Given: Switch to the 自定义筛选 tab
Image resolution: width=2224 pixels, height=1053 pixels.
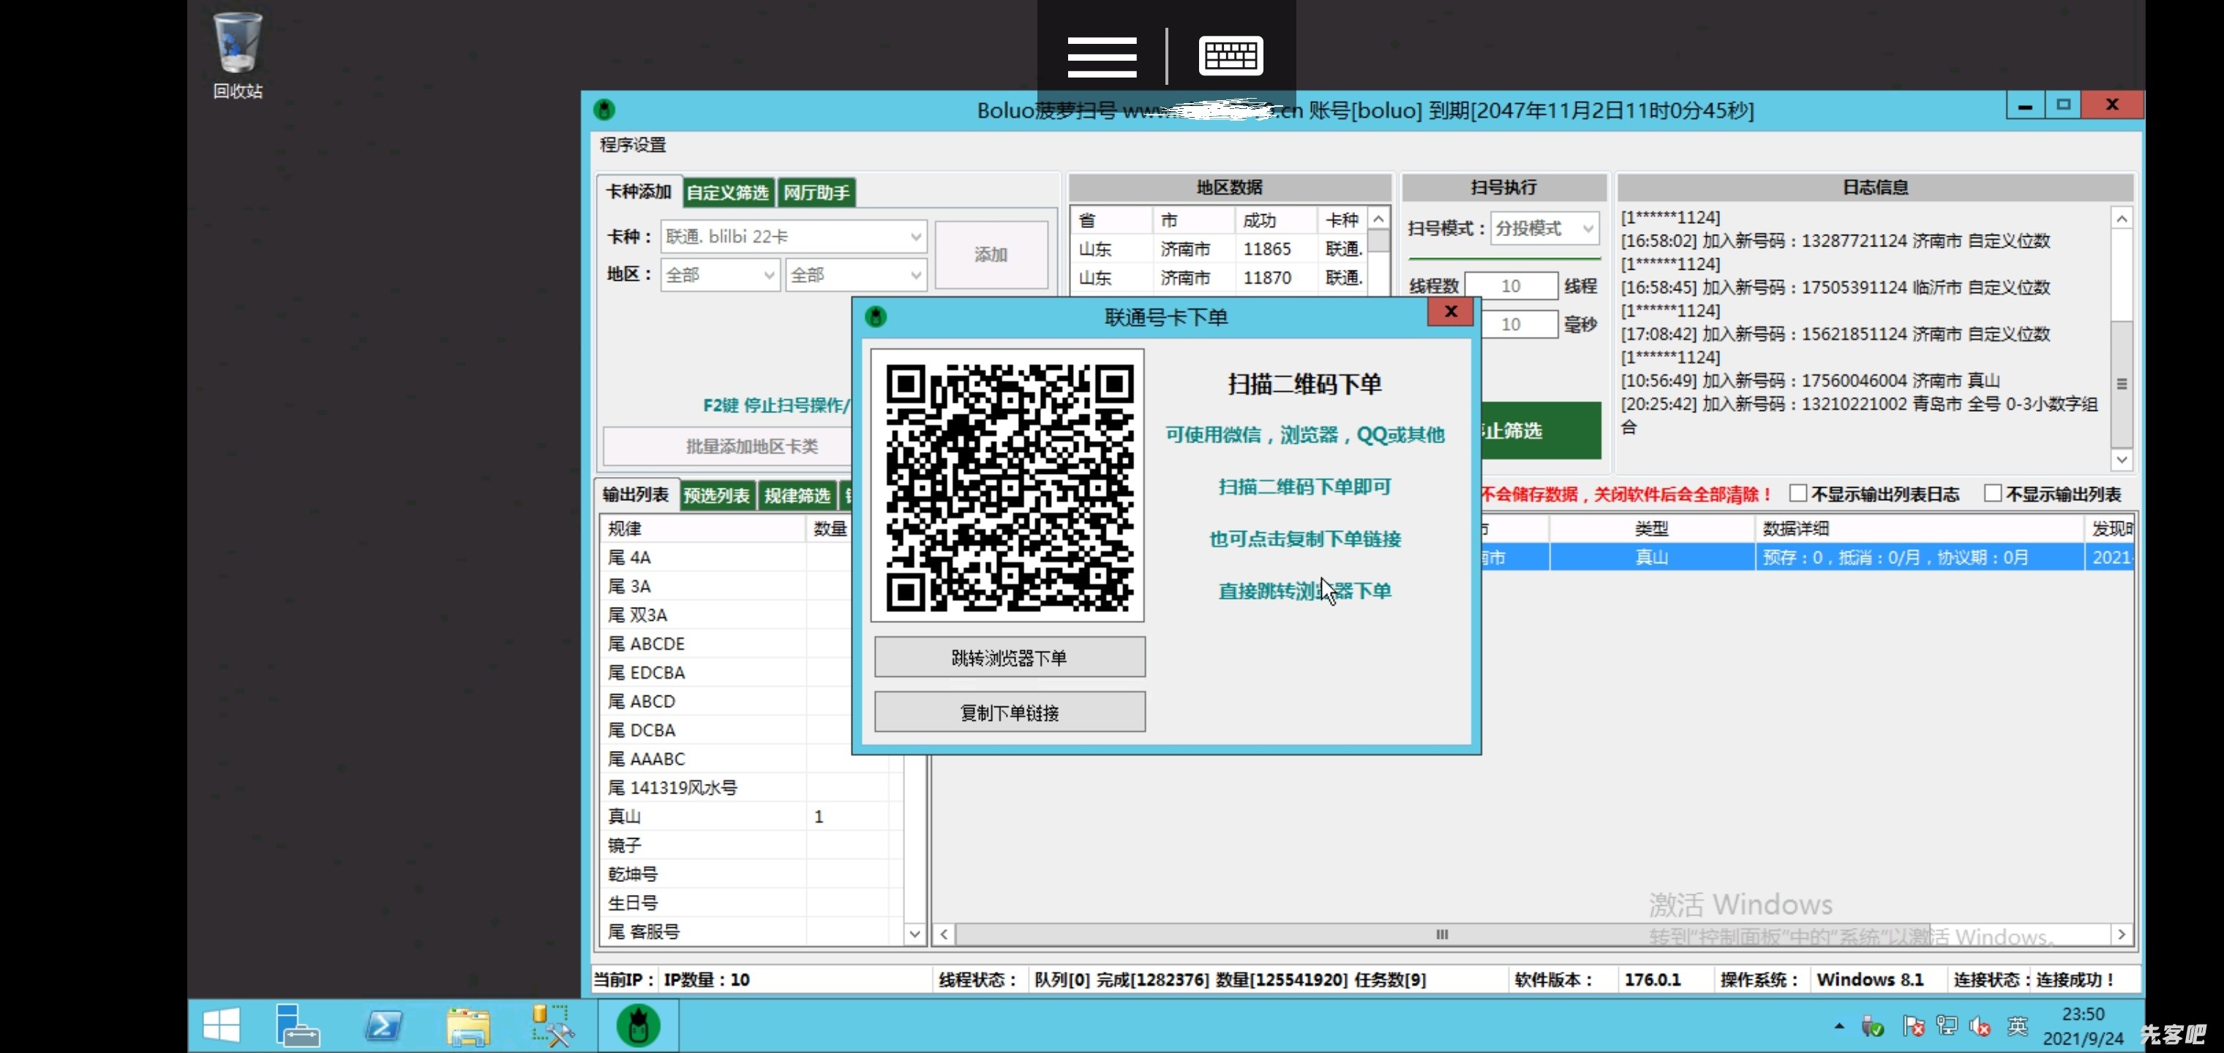Looking at the screenshot, I should [727, 192].
